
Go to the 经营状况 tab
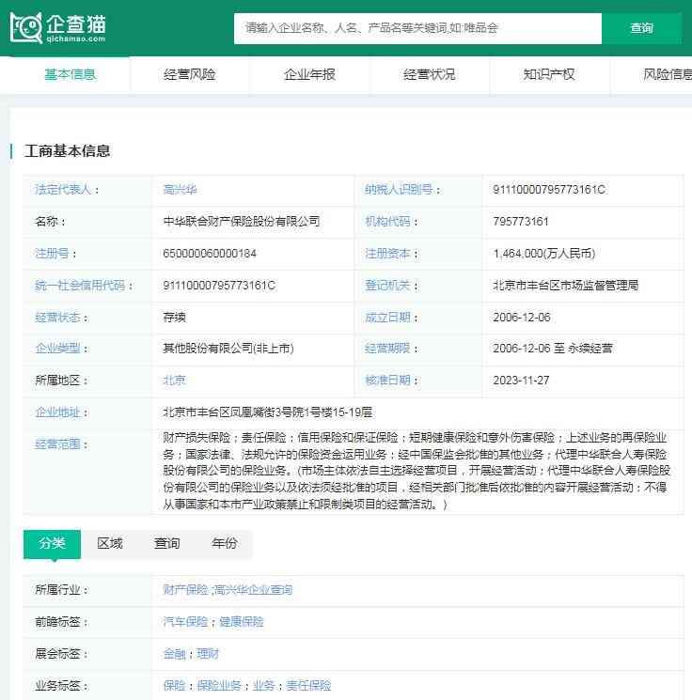pyautogui.click(x=429, y=74)
